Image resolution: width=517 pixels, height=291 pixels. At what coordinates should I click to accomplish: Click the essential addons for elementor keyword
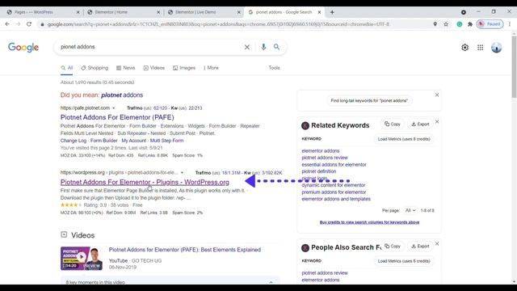pos(334,165)
